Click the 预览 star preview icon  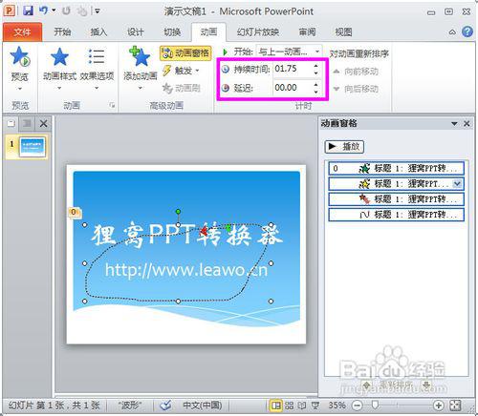pyautogui.click(x=20, y=56)
